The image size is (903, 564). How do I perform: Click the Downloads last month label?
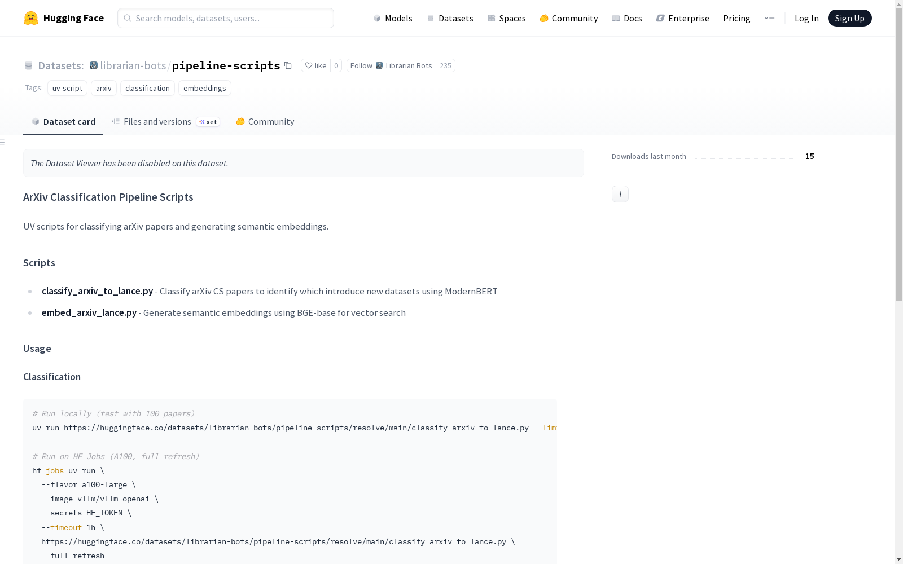tap(649, 156)
